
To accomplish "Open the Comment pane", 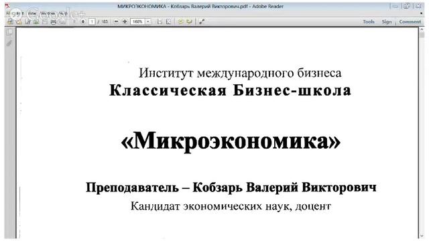I will point(410,21).
